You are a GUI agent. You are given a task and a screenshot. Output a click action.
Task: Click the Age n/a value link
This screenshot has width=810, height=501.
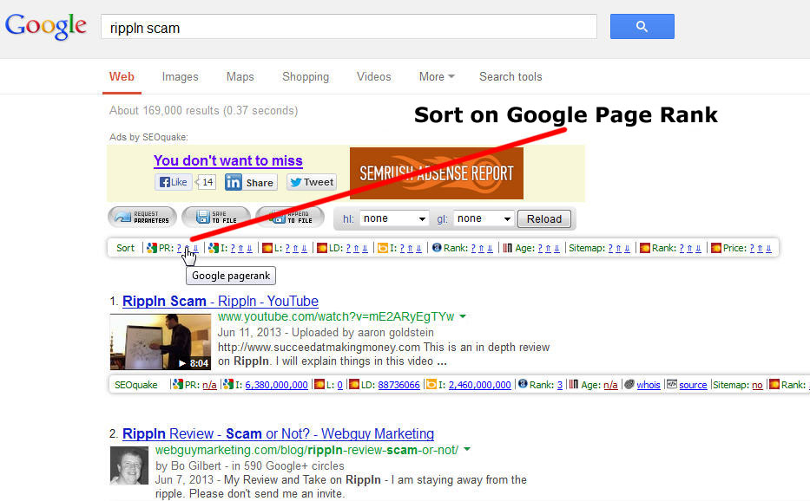(610, 385)
